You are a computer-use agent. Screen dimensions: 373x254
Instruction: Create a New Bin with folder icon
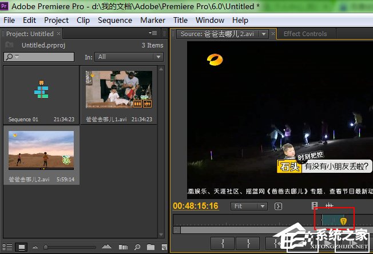pos(150,247)
